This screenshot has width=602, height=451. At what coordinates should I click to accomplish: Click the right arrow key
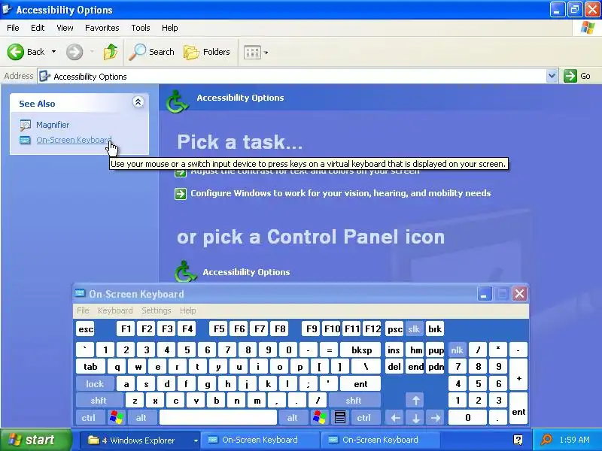tap(436, 418)
